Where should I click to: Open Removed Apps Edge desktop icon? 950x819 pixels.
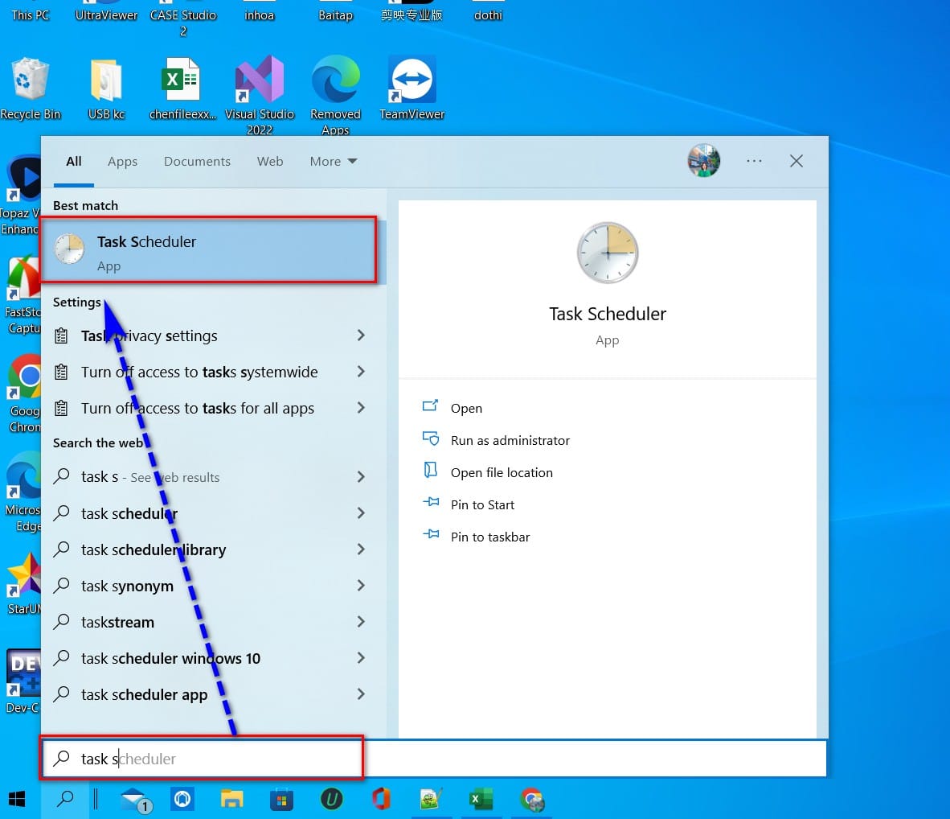coord(335,95)
